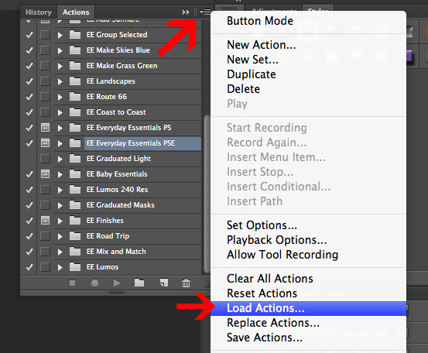428x353 pixels.
Task: Choose Load Actions... from the menu
Action: click(x=309, y=308)
